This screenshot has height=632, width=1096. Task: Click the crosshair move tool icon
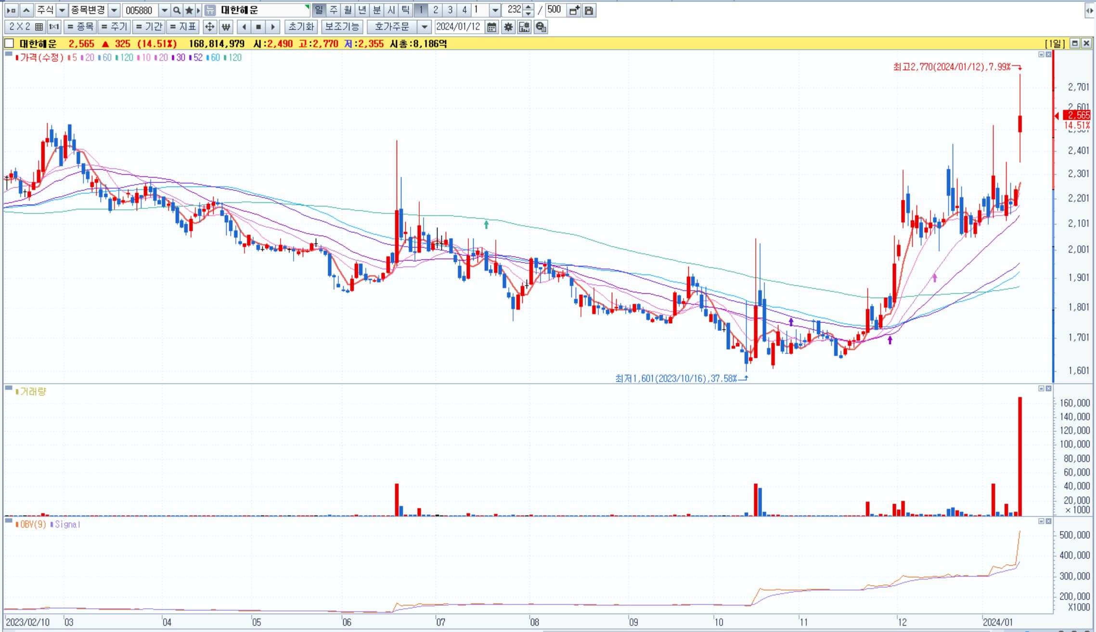pyautogui.click(x=209, y=27)
